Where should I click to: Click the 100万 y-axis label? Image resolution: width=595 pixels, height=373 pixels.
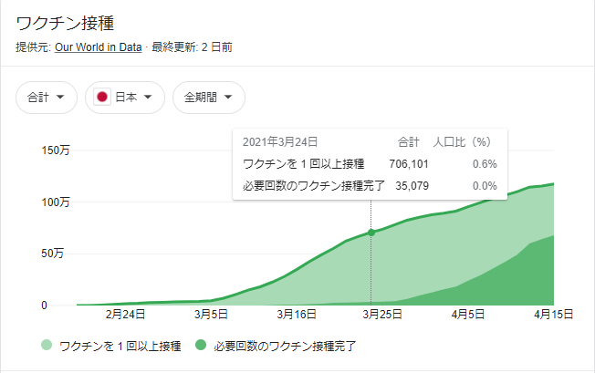(56, 202)
